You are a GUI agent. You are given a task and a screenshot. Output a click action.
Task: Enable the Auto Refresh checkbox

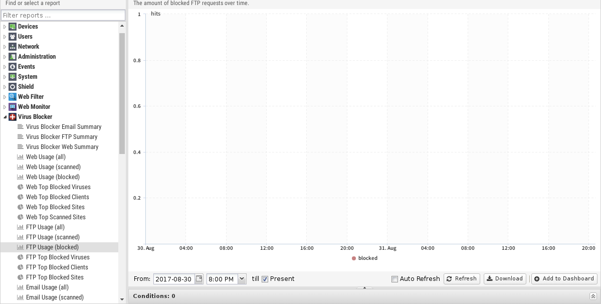pyautogui.click(x=394, y=279)
